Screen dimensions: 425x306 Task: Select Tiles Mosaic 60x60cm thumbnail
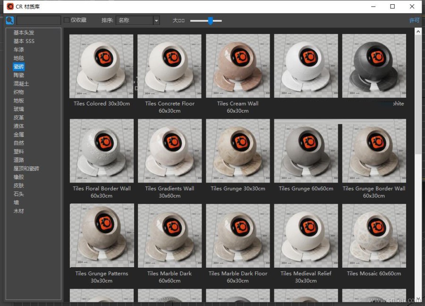[x=374, y=236]
